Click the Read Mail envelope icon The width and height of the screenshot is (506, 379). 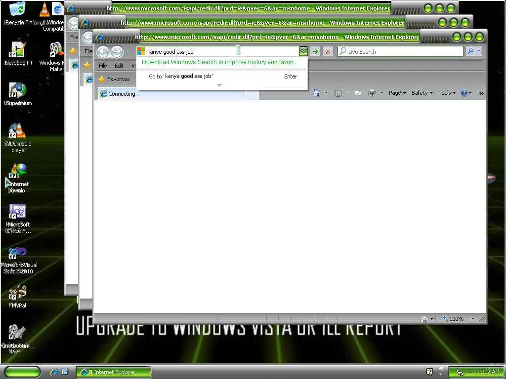coord(358,93)
